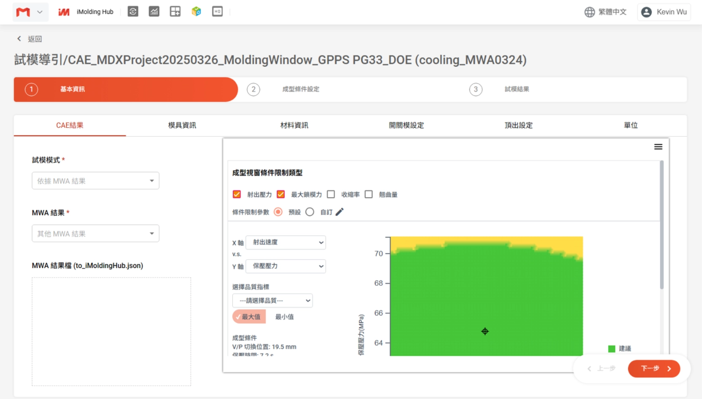Click the circular refresh icon in top toolbar
The width and height of the screenshot is (702, 399).
133,12
